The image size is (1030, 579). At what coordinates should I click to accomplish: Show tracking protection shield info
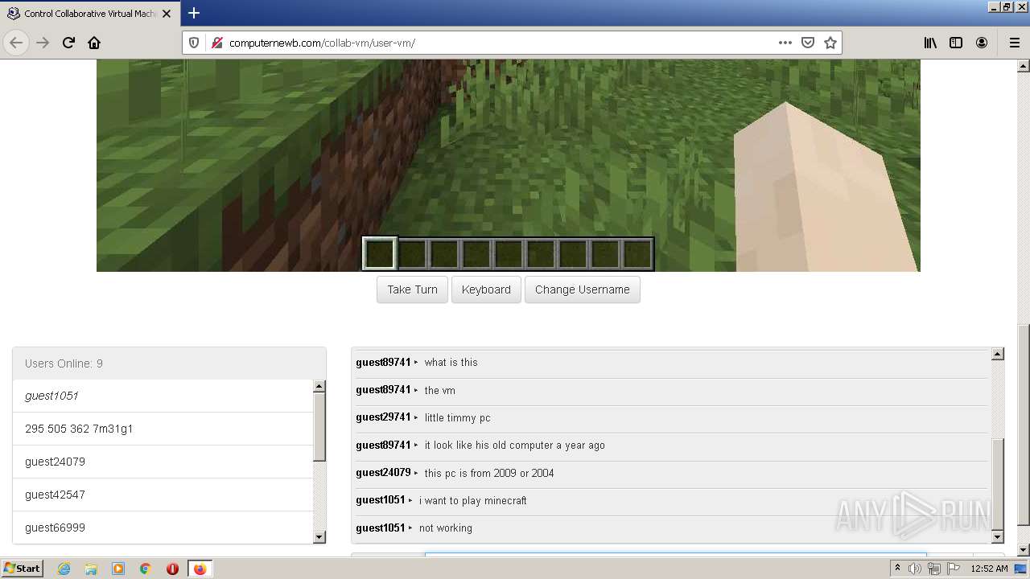click(194, 43)
